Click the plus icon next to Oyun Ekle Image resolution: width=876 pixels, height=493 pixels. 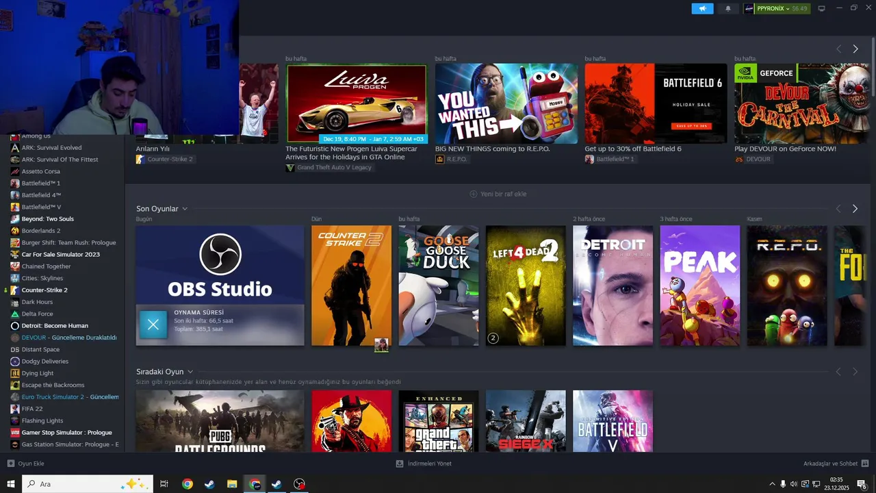pos(10,464)
